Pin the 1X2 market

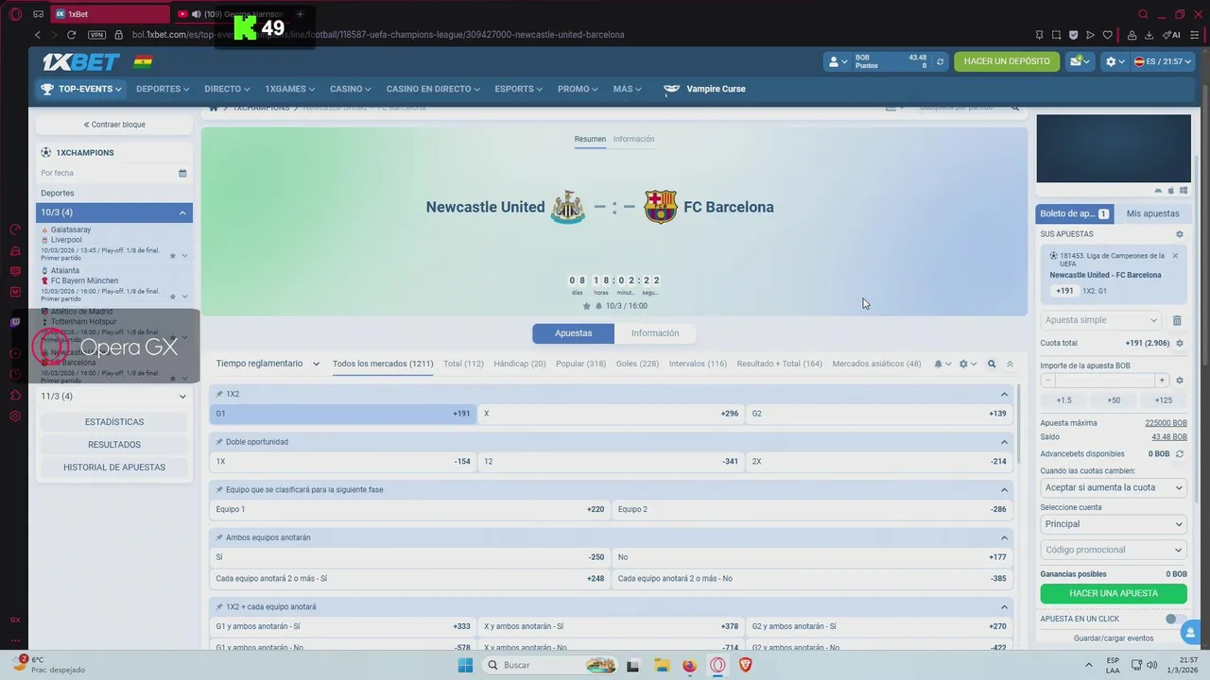219,394
